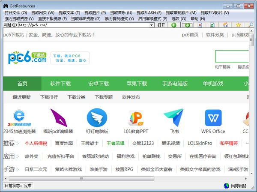This screenshot has width=257, height=192.
Task: Select 提取非IE资源 (G) menu
Action: tap(86, 19)
